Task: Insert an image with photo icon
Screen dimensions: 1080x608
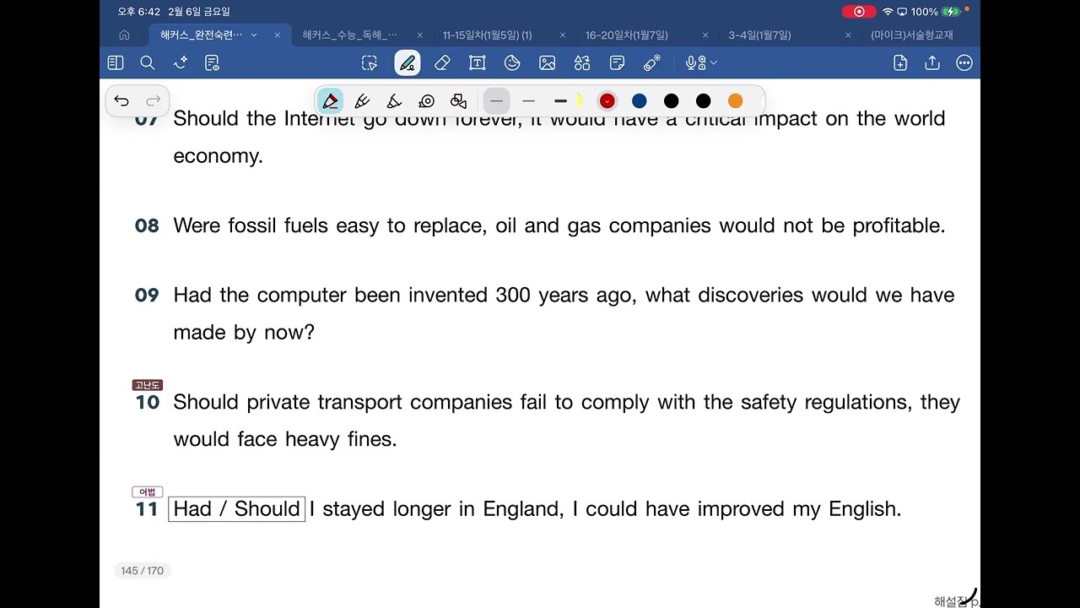Action: (x=548, y=63)
